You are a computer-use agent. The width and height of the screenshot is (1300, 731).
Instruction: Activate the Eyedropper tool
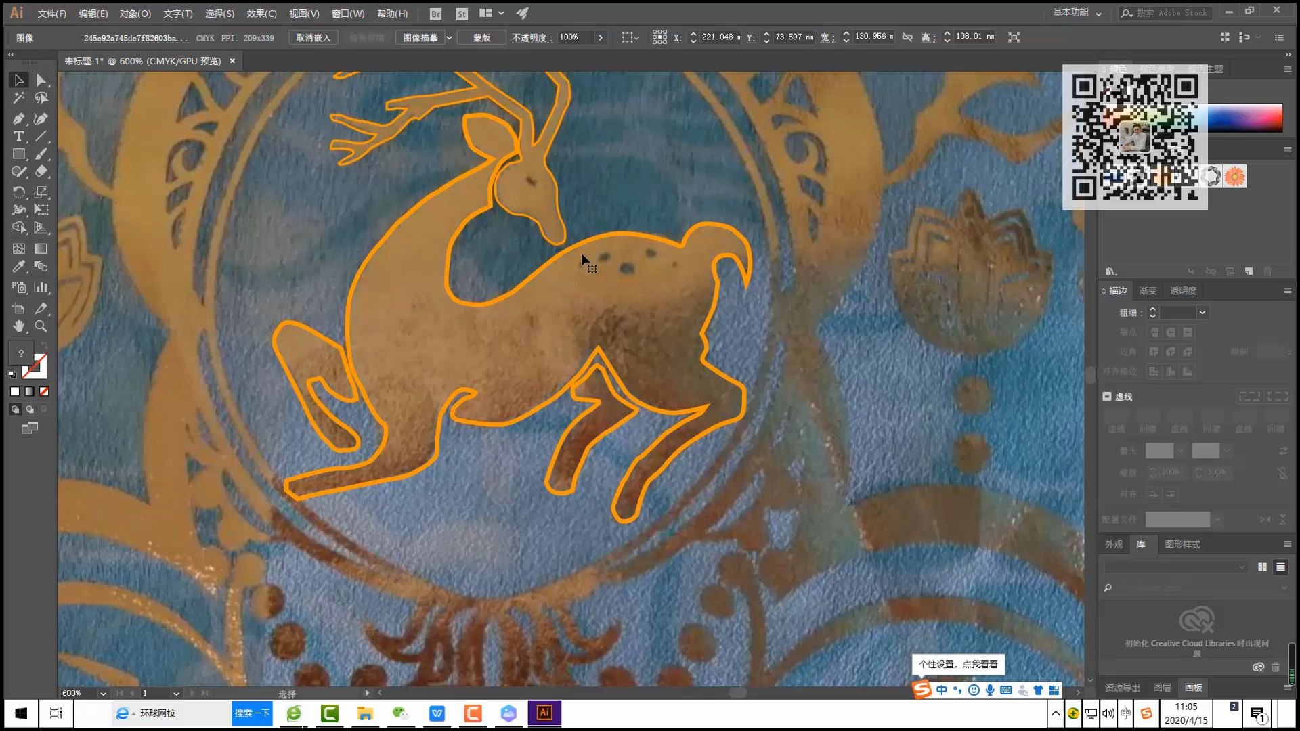coord(18,267)
